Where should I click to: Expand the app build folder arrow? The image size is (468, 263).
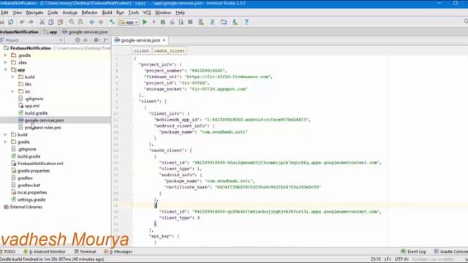[13, 77]
